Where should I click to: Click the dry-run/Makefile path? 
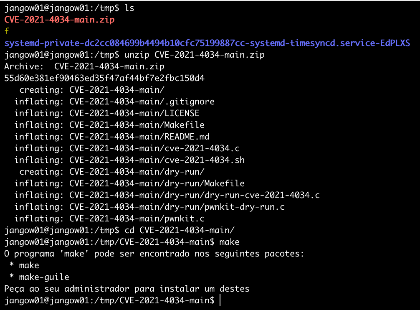[x=157, y=183]
